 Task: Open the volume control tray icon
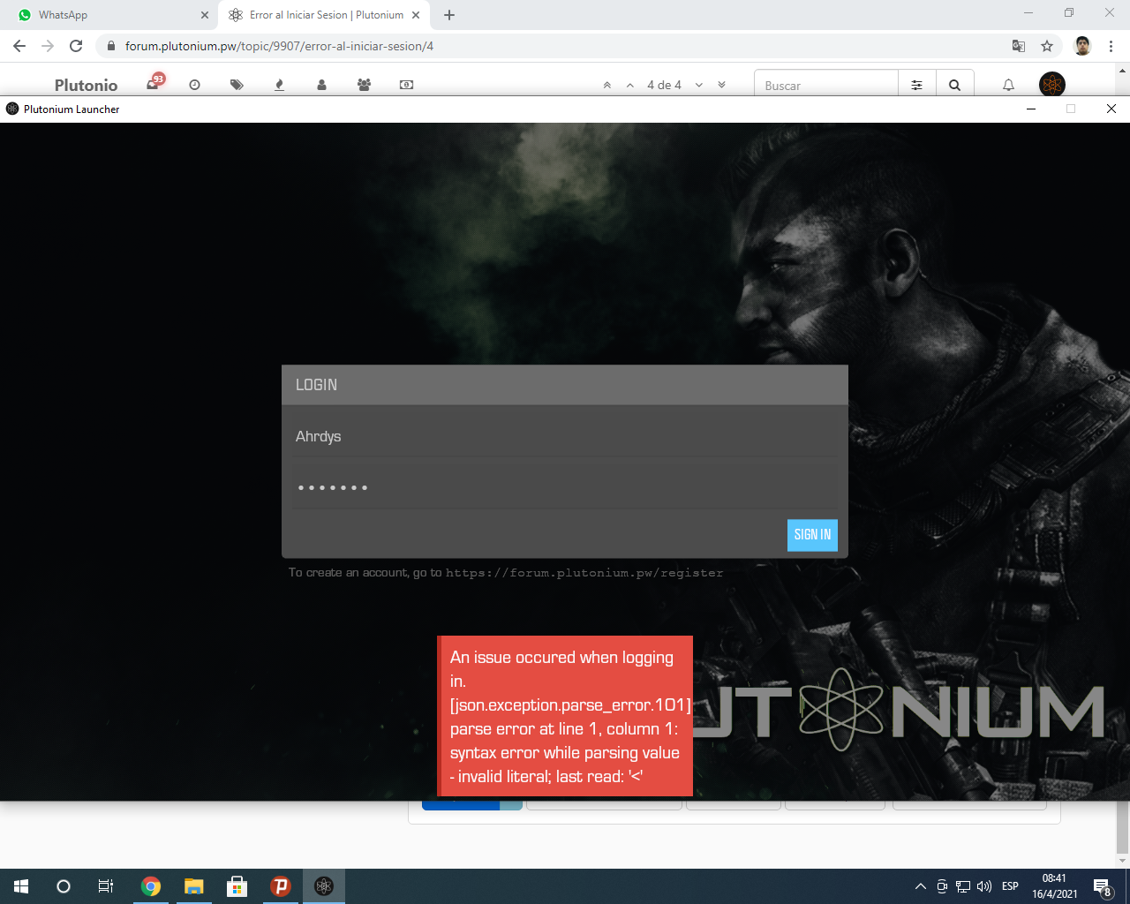(x=984, y=886)
